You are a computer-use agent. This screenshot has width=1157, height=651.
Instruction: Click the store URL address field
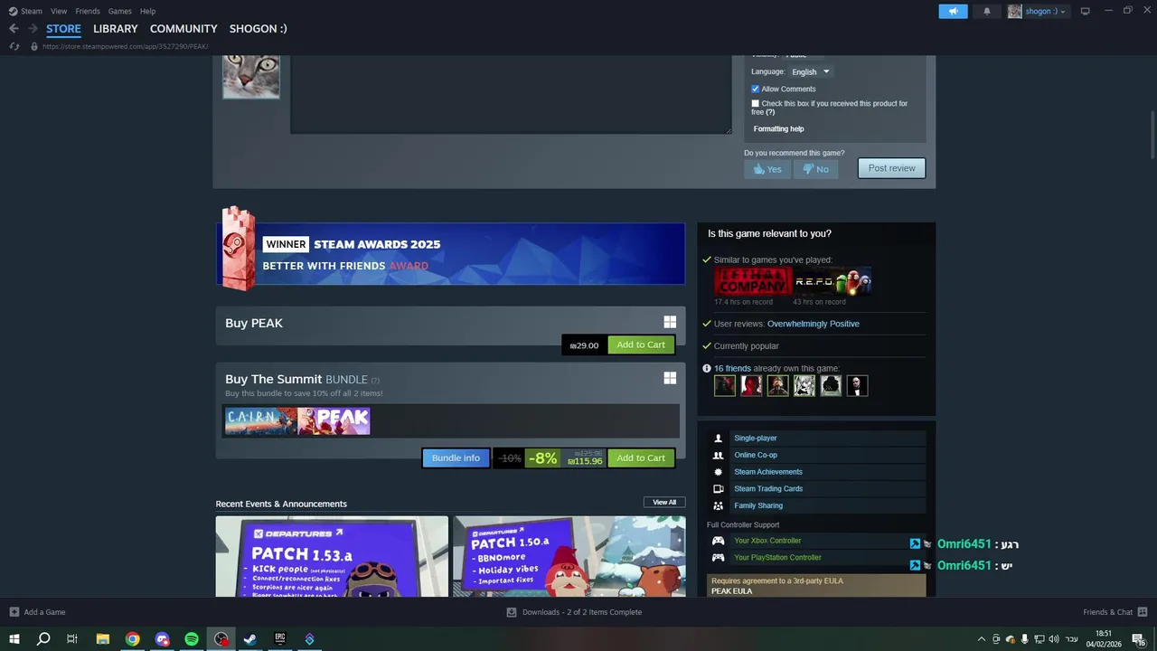pyautogui.click(x=126, y=46)
